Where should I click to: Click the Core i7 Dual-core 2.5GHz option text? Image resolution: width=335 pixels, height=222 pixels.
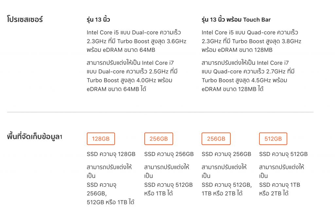pyautogui.click(x=132, y=76)
